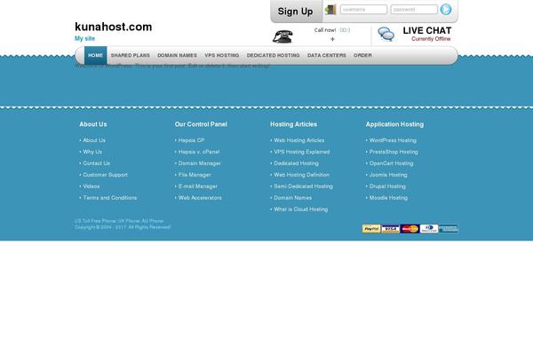Open Web Hosting Articles link
533x355 pixels.
tap(299, 140)
